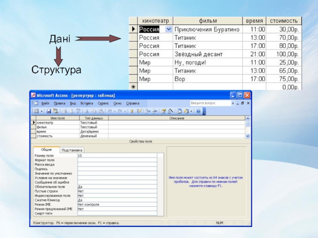This screenshot has width=318, height=238.
Task: Click the Undo icon in the toolbar
Action: 109,111
